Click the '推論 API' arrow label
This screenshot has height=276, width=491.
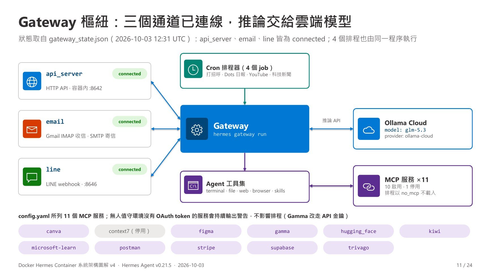click(x=331, y=121)
